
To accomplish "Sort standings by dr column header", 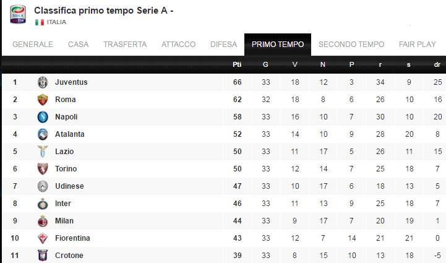I will tap(437, 64).
